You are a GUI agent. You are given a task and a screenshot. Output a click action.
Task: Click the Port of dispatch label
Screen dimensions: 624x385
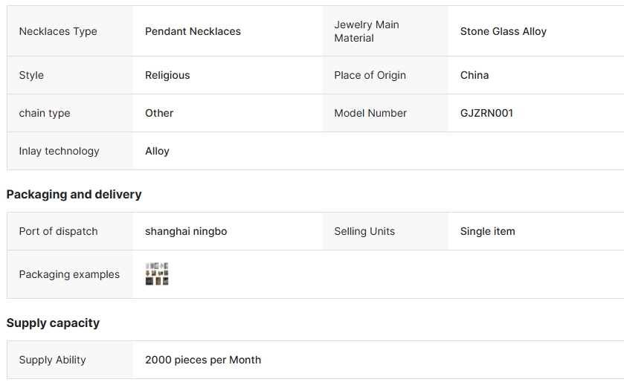pyautogui.click(x=58, y=231)
